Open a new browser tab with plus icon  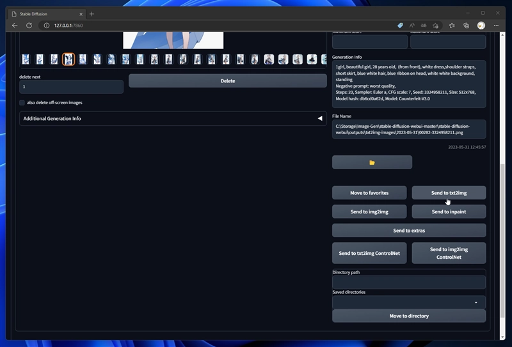point(92,14)
